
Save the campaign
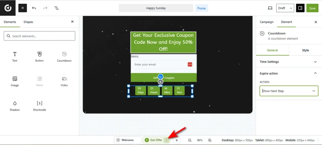pyautogui.click(x=312, y=8)
